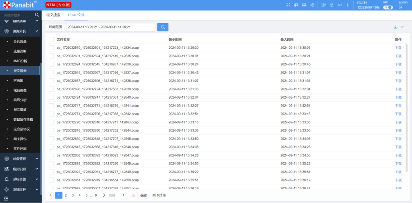Click the sort lines icon above table
The image size is (412, 203).
tap(402, 27)
